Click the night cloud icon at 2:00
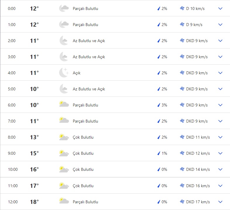This screenshot has width=230, height=210. (x=64, y=41)
